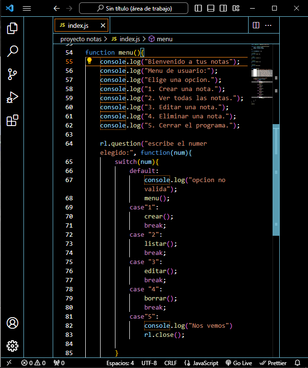
Task: Toggle the primary side bar layout icon
Action: tap(198, 9)
